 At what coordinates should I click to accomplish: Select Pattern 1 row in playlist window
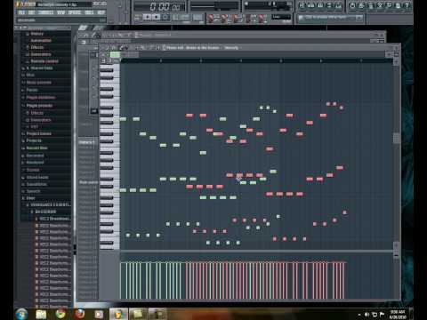(87, 142)
